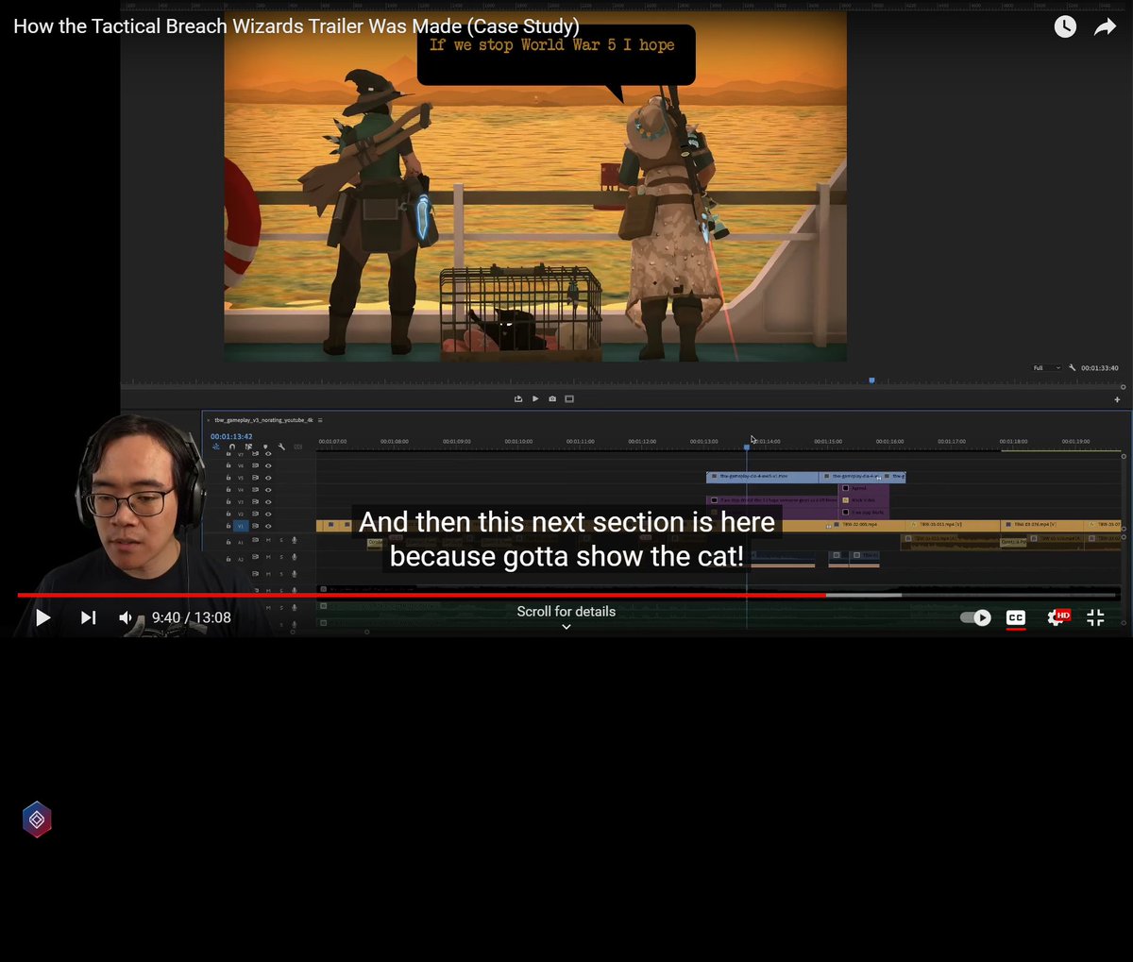Click the hexagon extension icon below the player

pyautogui.click(x=37, y=820)
